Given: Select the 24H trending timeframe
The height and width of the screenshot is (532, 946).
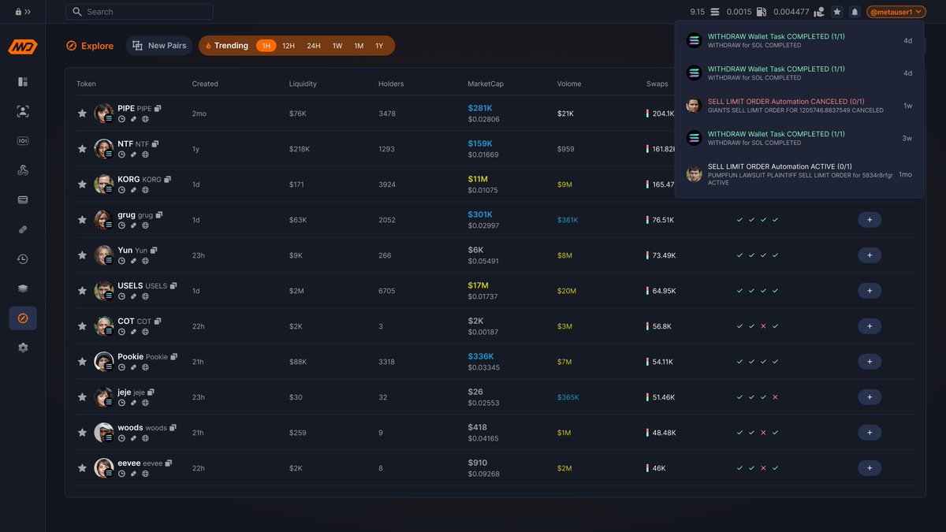Looking at the screenshot, I should [315, 46].
